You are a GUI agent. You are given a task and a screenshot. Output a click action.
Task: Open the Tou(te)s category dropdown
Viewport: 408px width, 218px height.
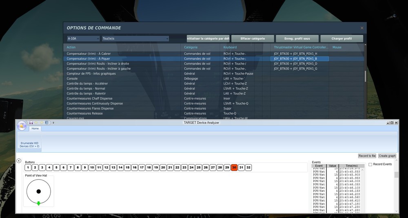point(135,38)
